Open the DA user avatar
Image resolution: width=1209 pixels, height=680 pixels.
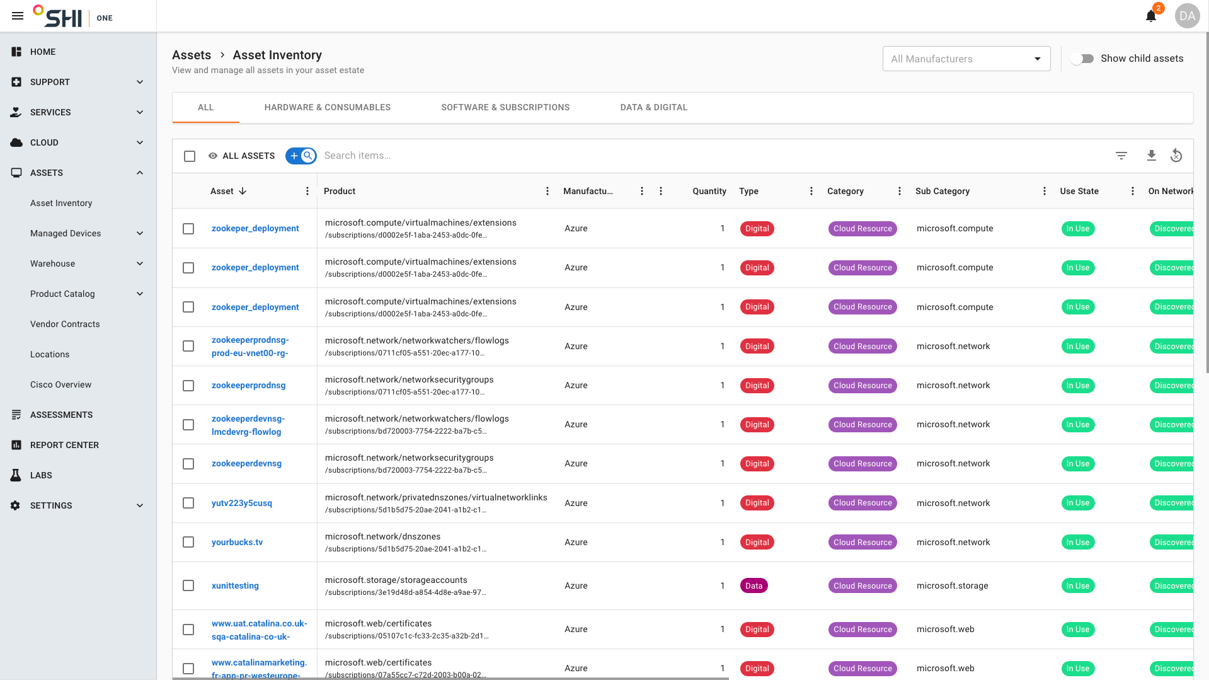tap(1187, 16)
